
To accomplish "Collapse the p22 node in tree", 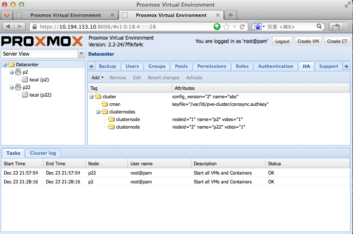I will click(11, 87).
